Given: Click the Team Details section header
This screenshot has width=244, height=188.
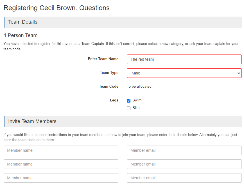Looking at the screenshot, I should pos(23,22).
